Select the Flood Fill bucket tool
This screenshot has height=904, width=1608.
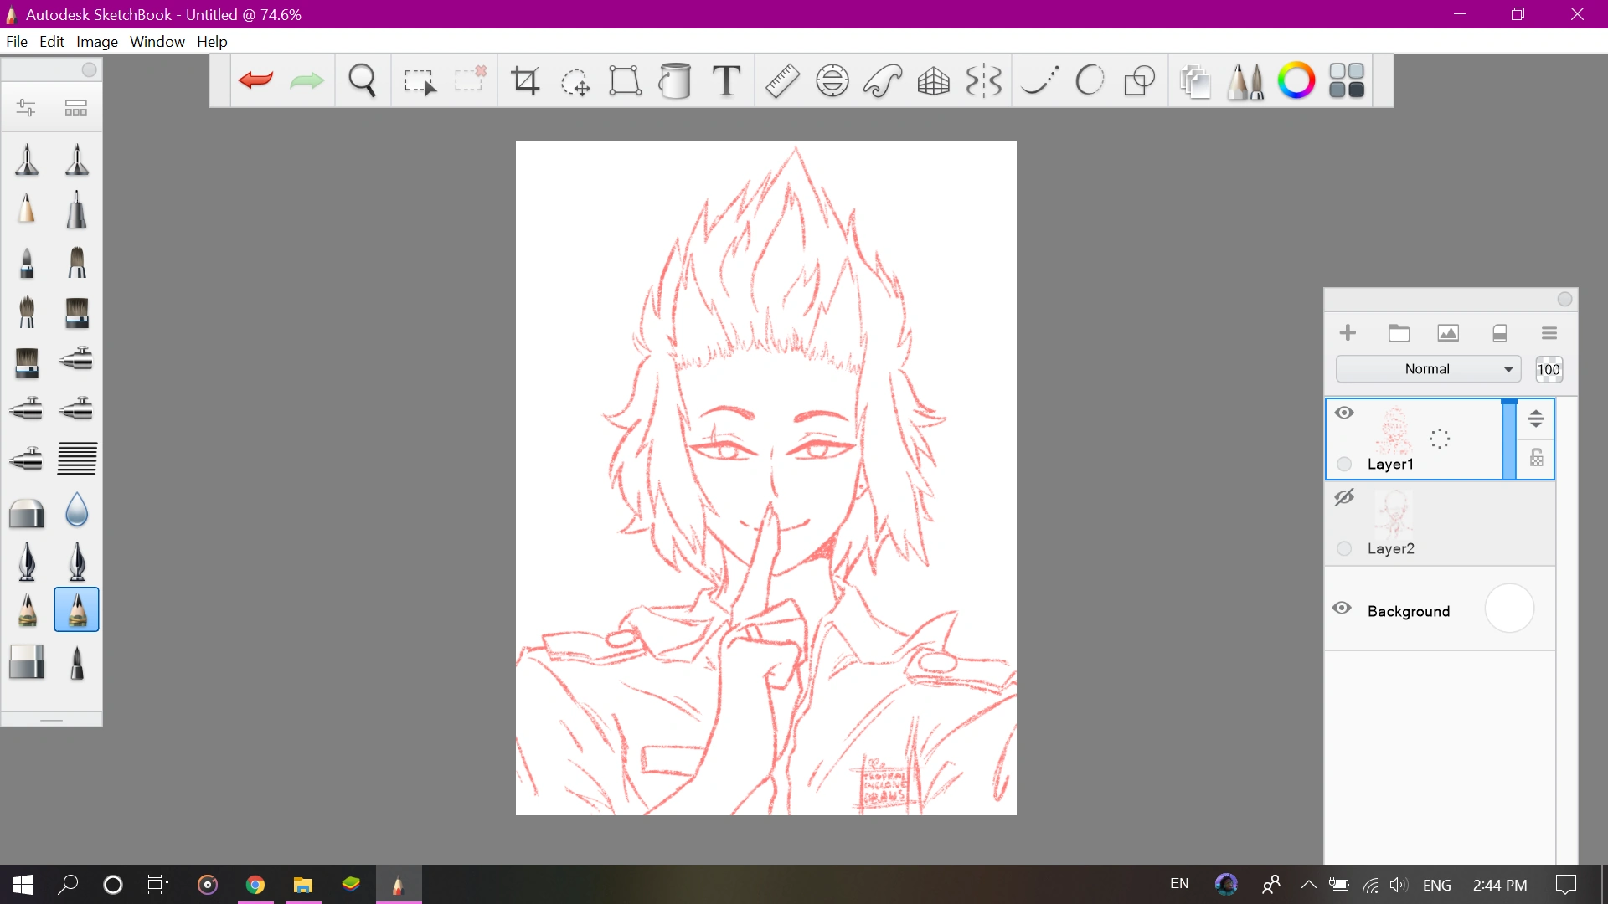point(675,80)
